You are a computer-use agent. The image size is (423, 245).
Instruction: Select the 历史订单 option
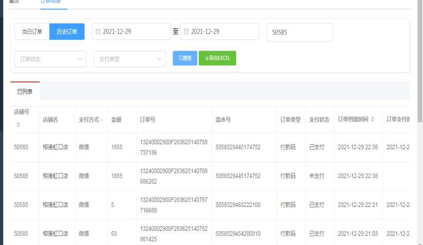[x=67, y=32]
